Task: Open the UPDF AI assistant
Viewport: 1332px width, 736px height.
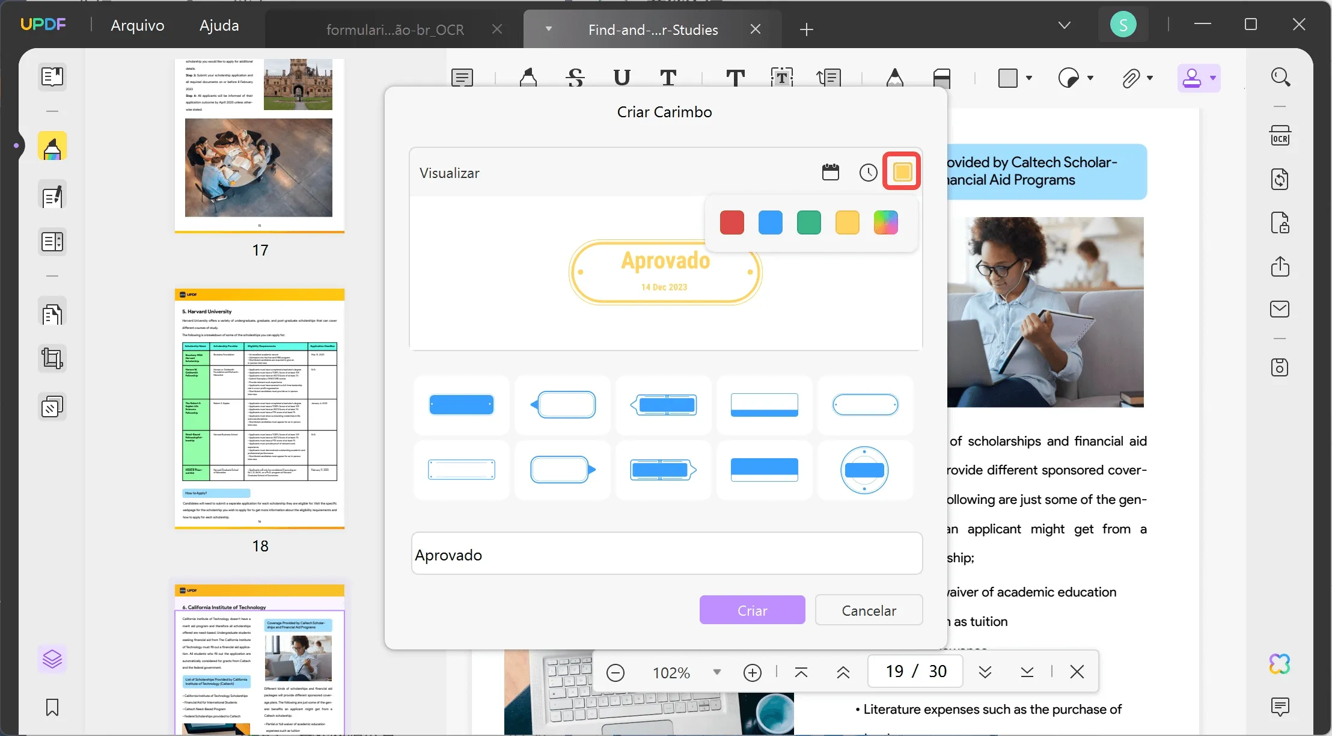Action: (x=1280, y=663)
